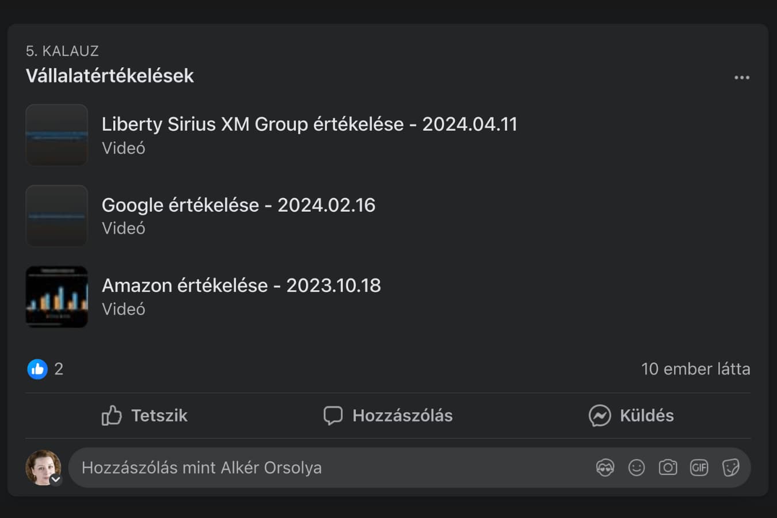Screen dimensions: 777x518
Task: Open identity switcher chevron on profile avatar
Action: 56,479
